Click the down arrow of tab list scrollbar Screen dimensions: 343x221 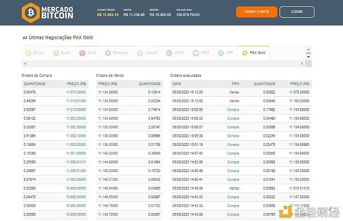click(x=309, y=56)
